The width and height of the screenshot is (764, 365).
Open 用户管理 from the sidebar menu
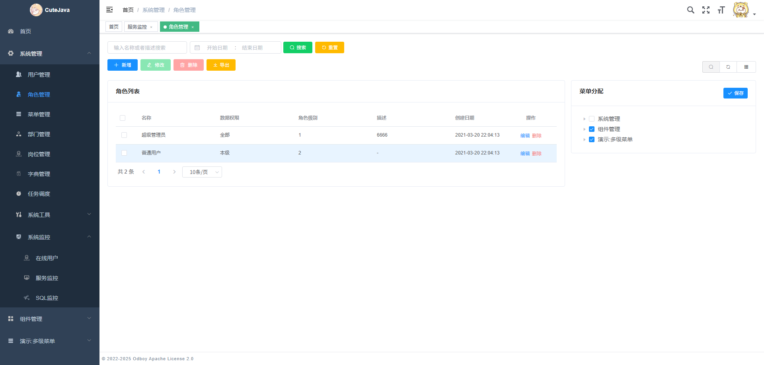39,75
